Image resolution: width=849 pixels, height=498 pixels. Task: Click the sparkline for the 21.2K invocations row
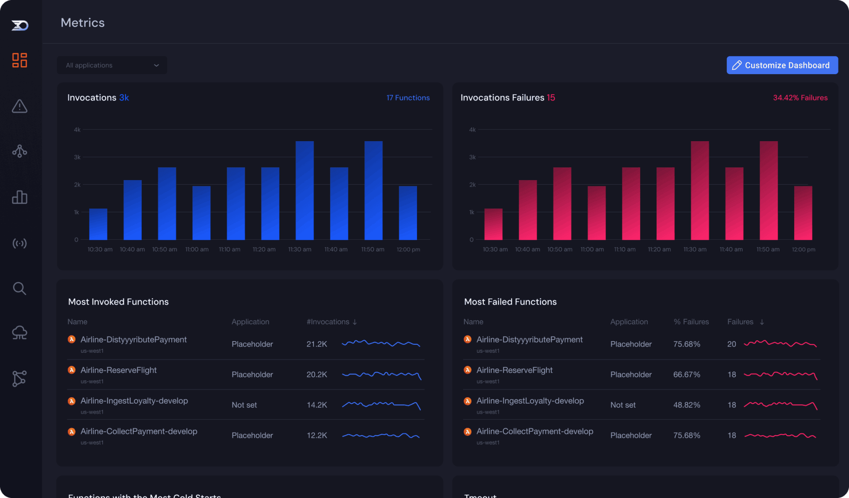381,343
